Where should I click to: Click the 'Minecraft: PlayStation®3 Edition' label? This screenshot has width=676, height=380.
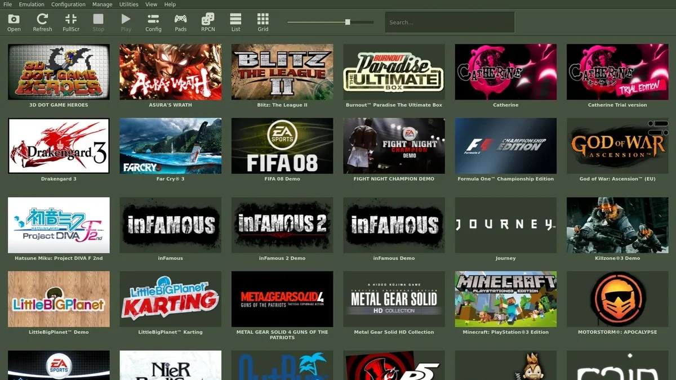pyautogui.click(x=506, y=332)
